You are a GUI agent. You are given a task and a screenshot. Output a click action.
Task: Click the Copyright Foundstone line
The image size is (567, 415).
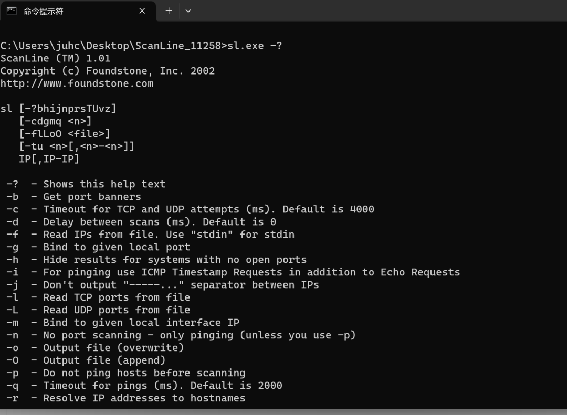coord(108,71)
